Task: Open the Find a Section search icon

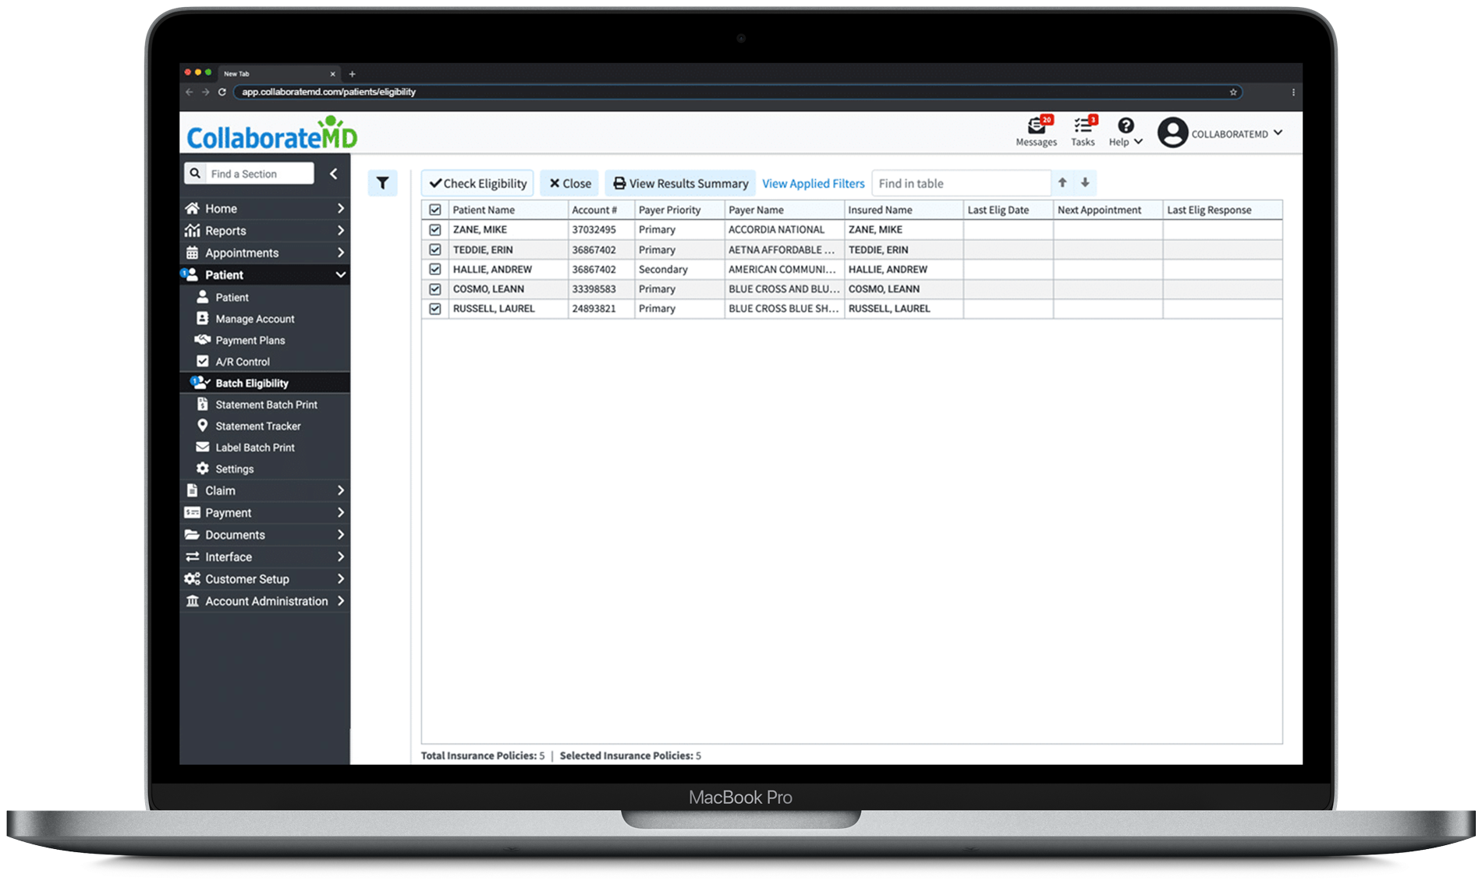Action: 195,173
